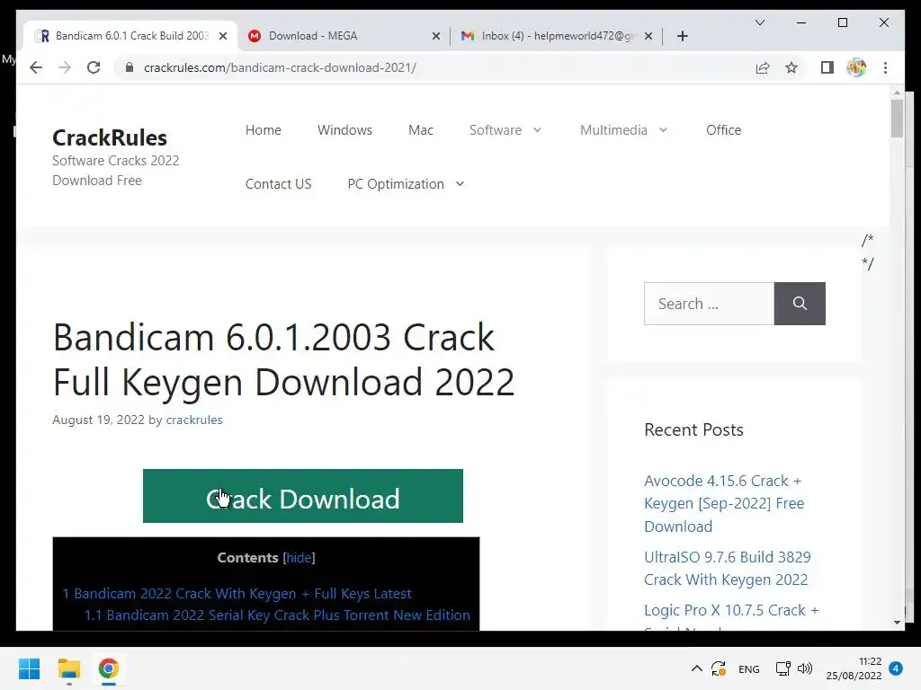The height and width of the screenshot is (690, 921).
Task: Click scrollbar up arrow
Action: coord(897,93)
